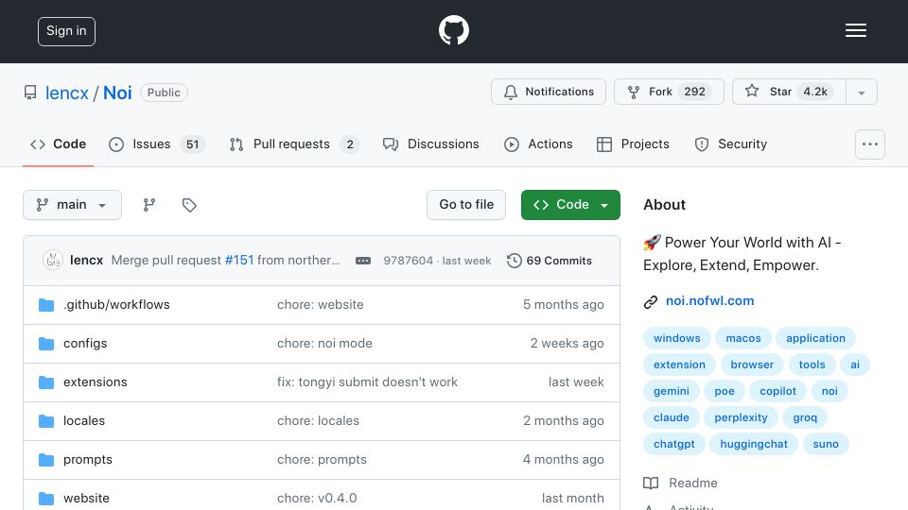Screen dimensions: 908x510
Task: Select the extension topic tag
Action: (679, 365)
